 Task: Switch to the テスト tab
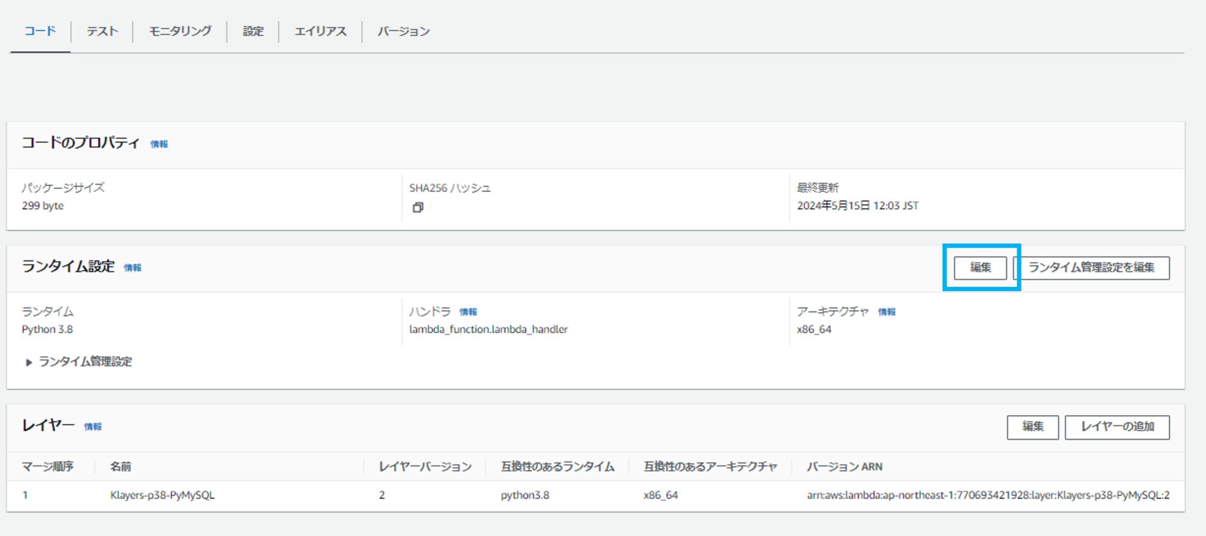click(x=102, y=31)
